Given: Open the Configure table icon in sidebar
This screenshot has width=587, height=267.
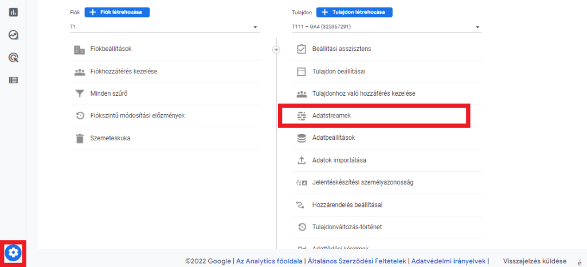Looking at the screenshot, I should (x=13, y=80).
